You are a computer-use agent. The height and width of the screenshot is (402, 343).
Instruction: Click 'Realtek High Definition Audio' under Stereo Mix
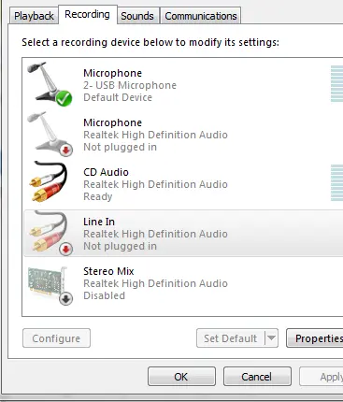coord(155,283)
